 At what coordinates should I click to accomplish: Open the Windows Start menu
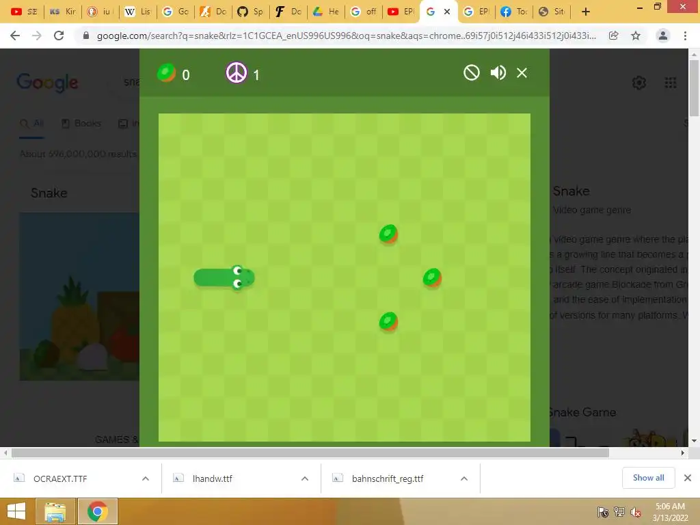coord(16,511)
